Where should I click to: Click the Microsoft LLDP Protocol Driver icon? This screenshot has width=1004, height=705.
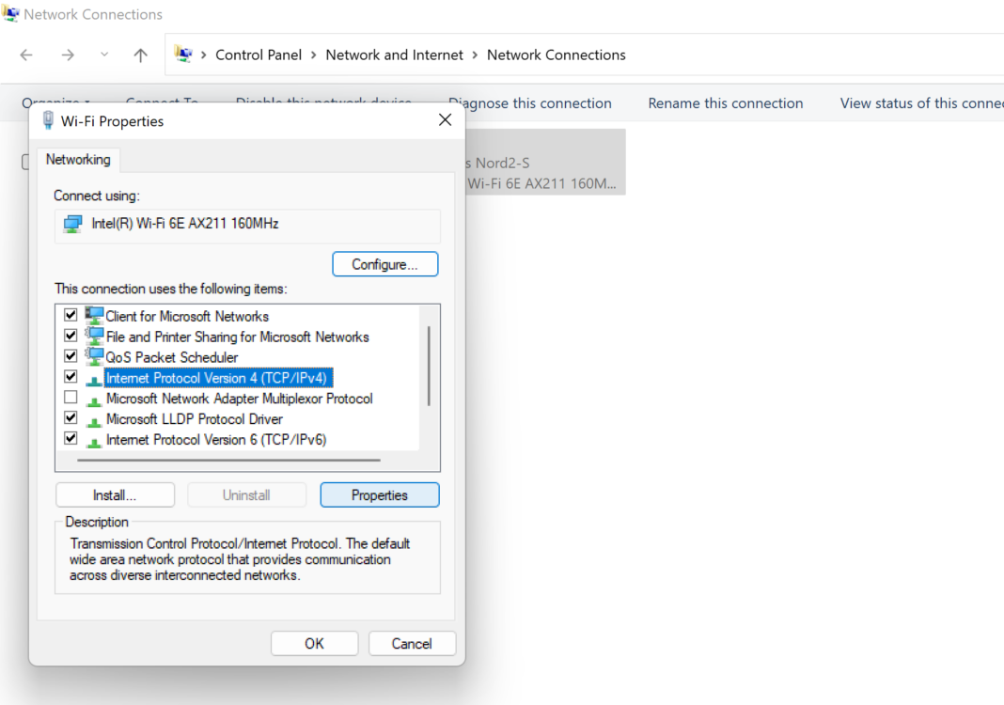pos(93,418)
